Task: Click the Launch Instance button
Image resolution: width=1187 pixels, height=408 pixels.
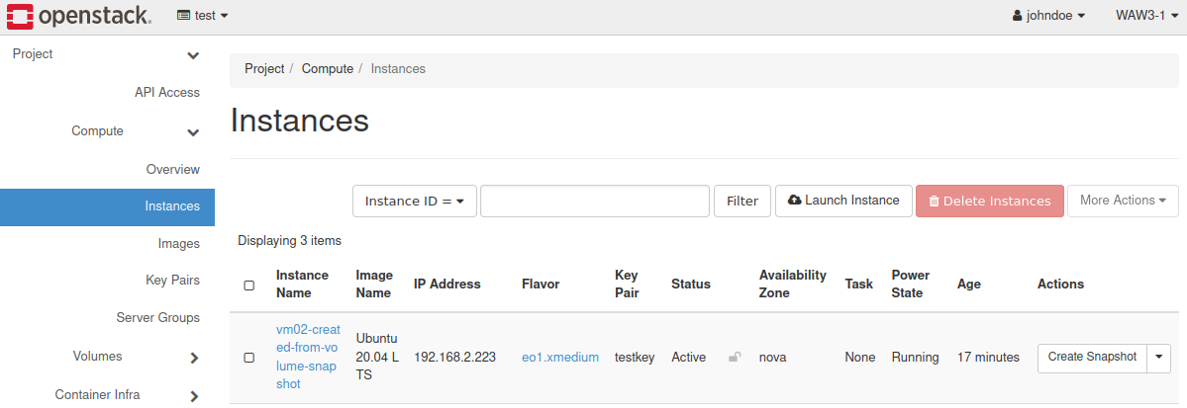Action: pos(843,201)
